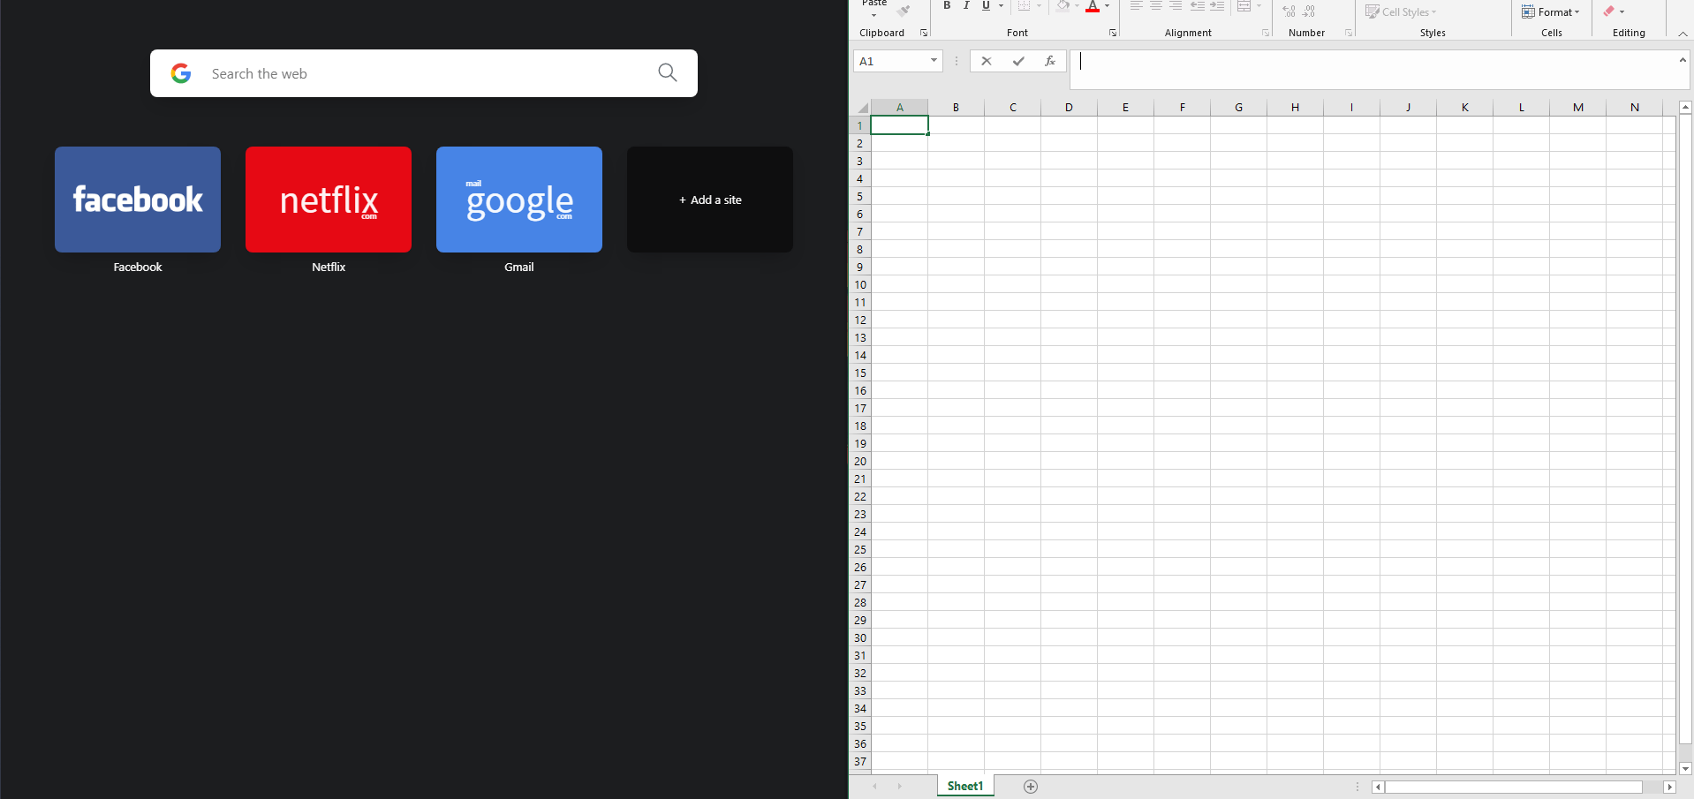1694x799 pixels.
Task: Click the Increase Indent icon
Action: (1217, 6)
